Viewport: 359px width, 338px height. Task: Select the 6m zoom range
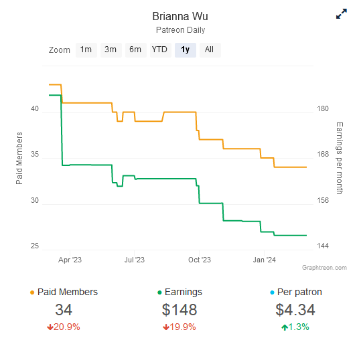(x=135, y=50)
